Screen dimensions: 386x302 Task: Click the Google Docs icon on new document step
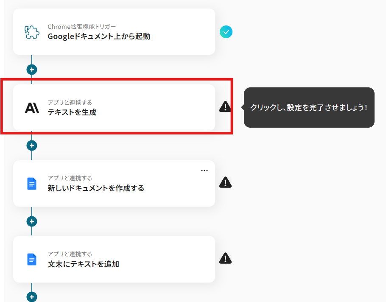tap(32, 184)
